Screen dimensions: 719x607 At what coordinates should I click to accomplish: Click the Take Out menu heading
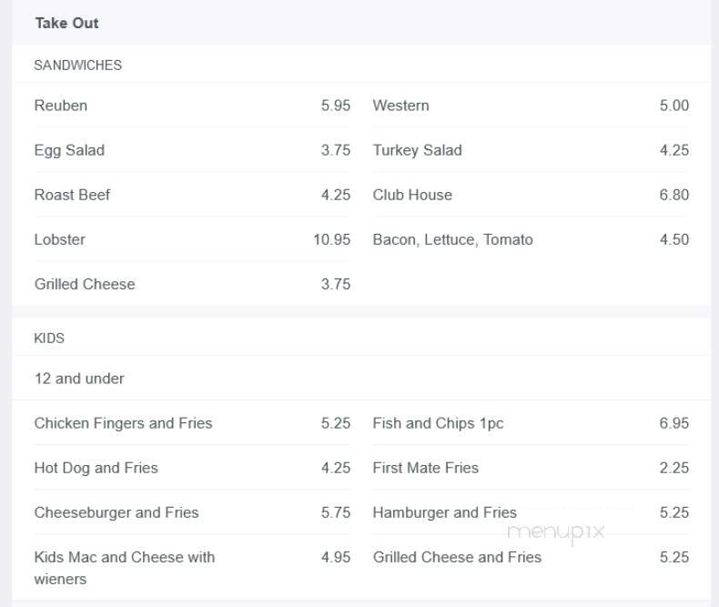coord(67,23)
